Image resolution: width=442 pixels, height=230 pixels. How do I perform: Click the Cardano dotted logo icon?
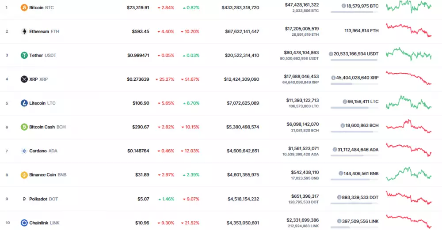24,151
